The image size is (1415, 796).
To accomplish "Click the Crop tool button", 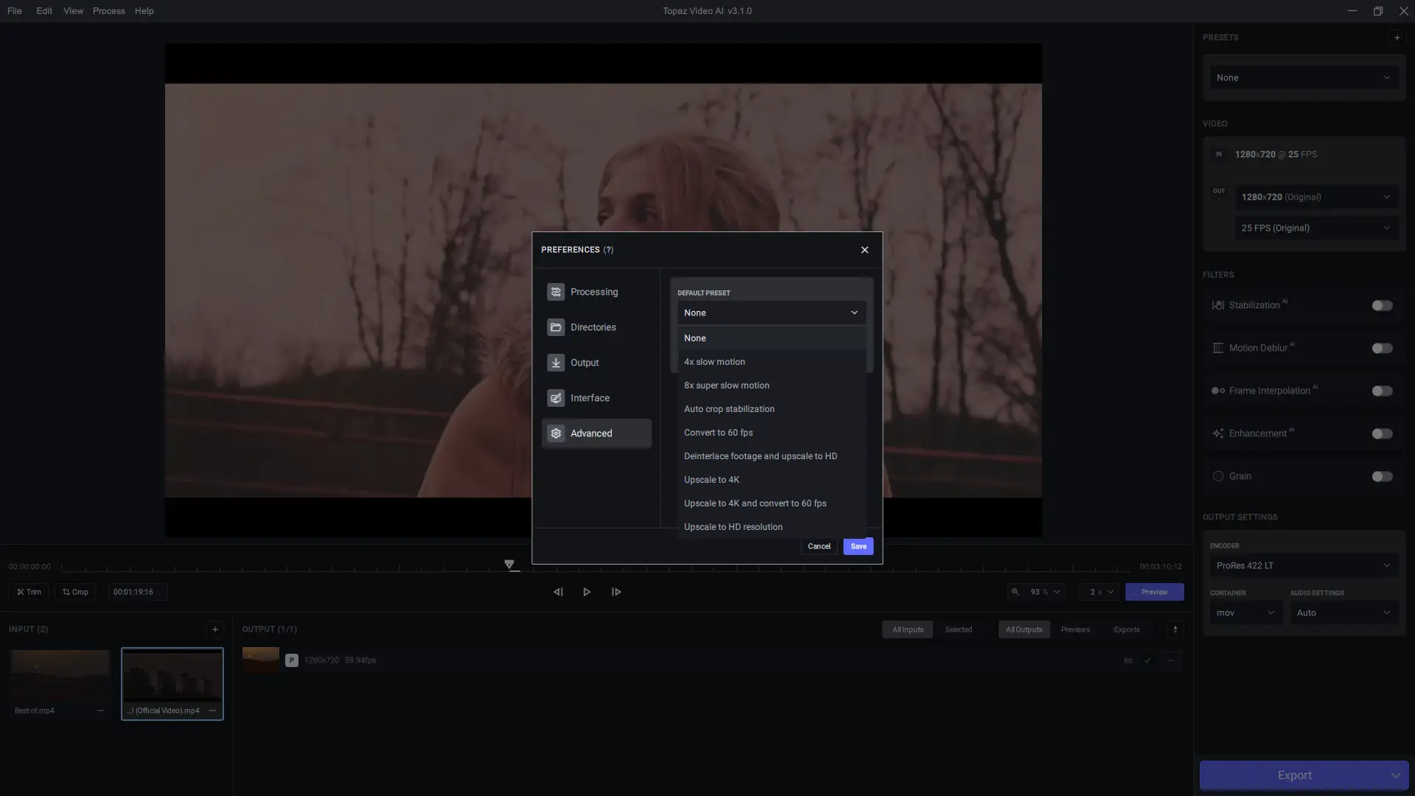I will 75,592.
